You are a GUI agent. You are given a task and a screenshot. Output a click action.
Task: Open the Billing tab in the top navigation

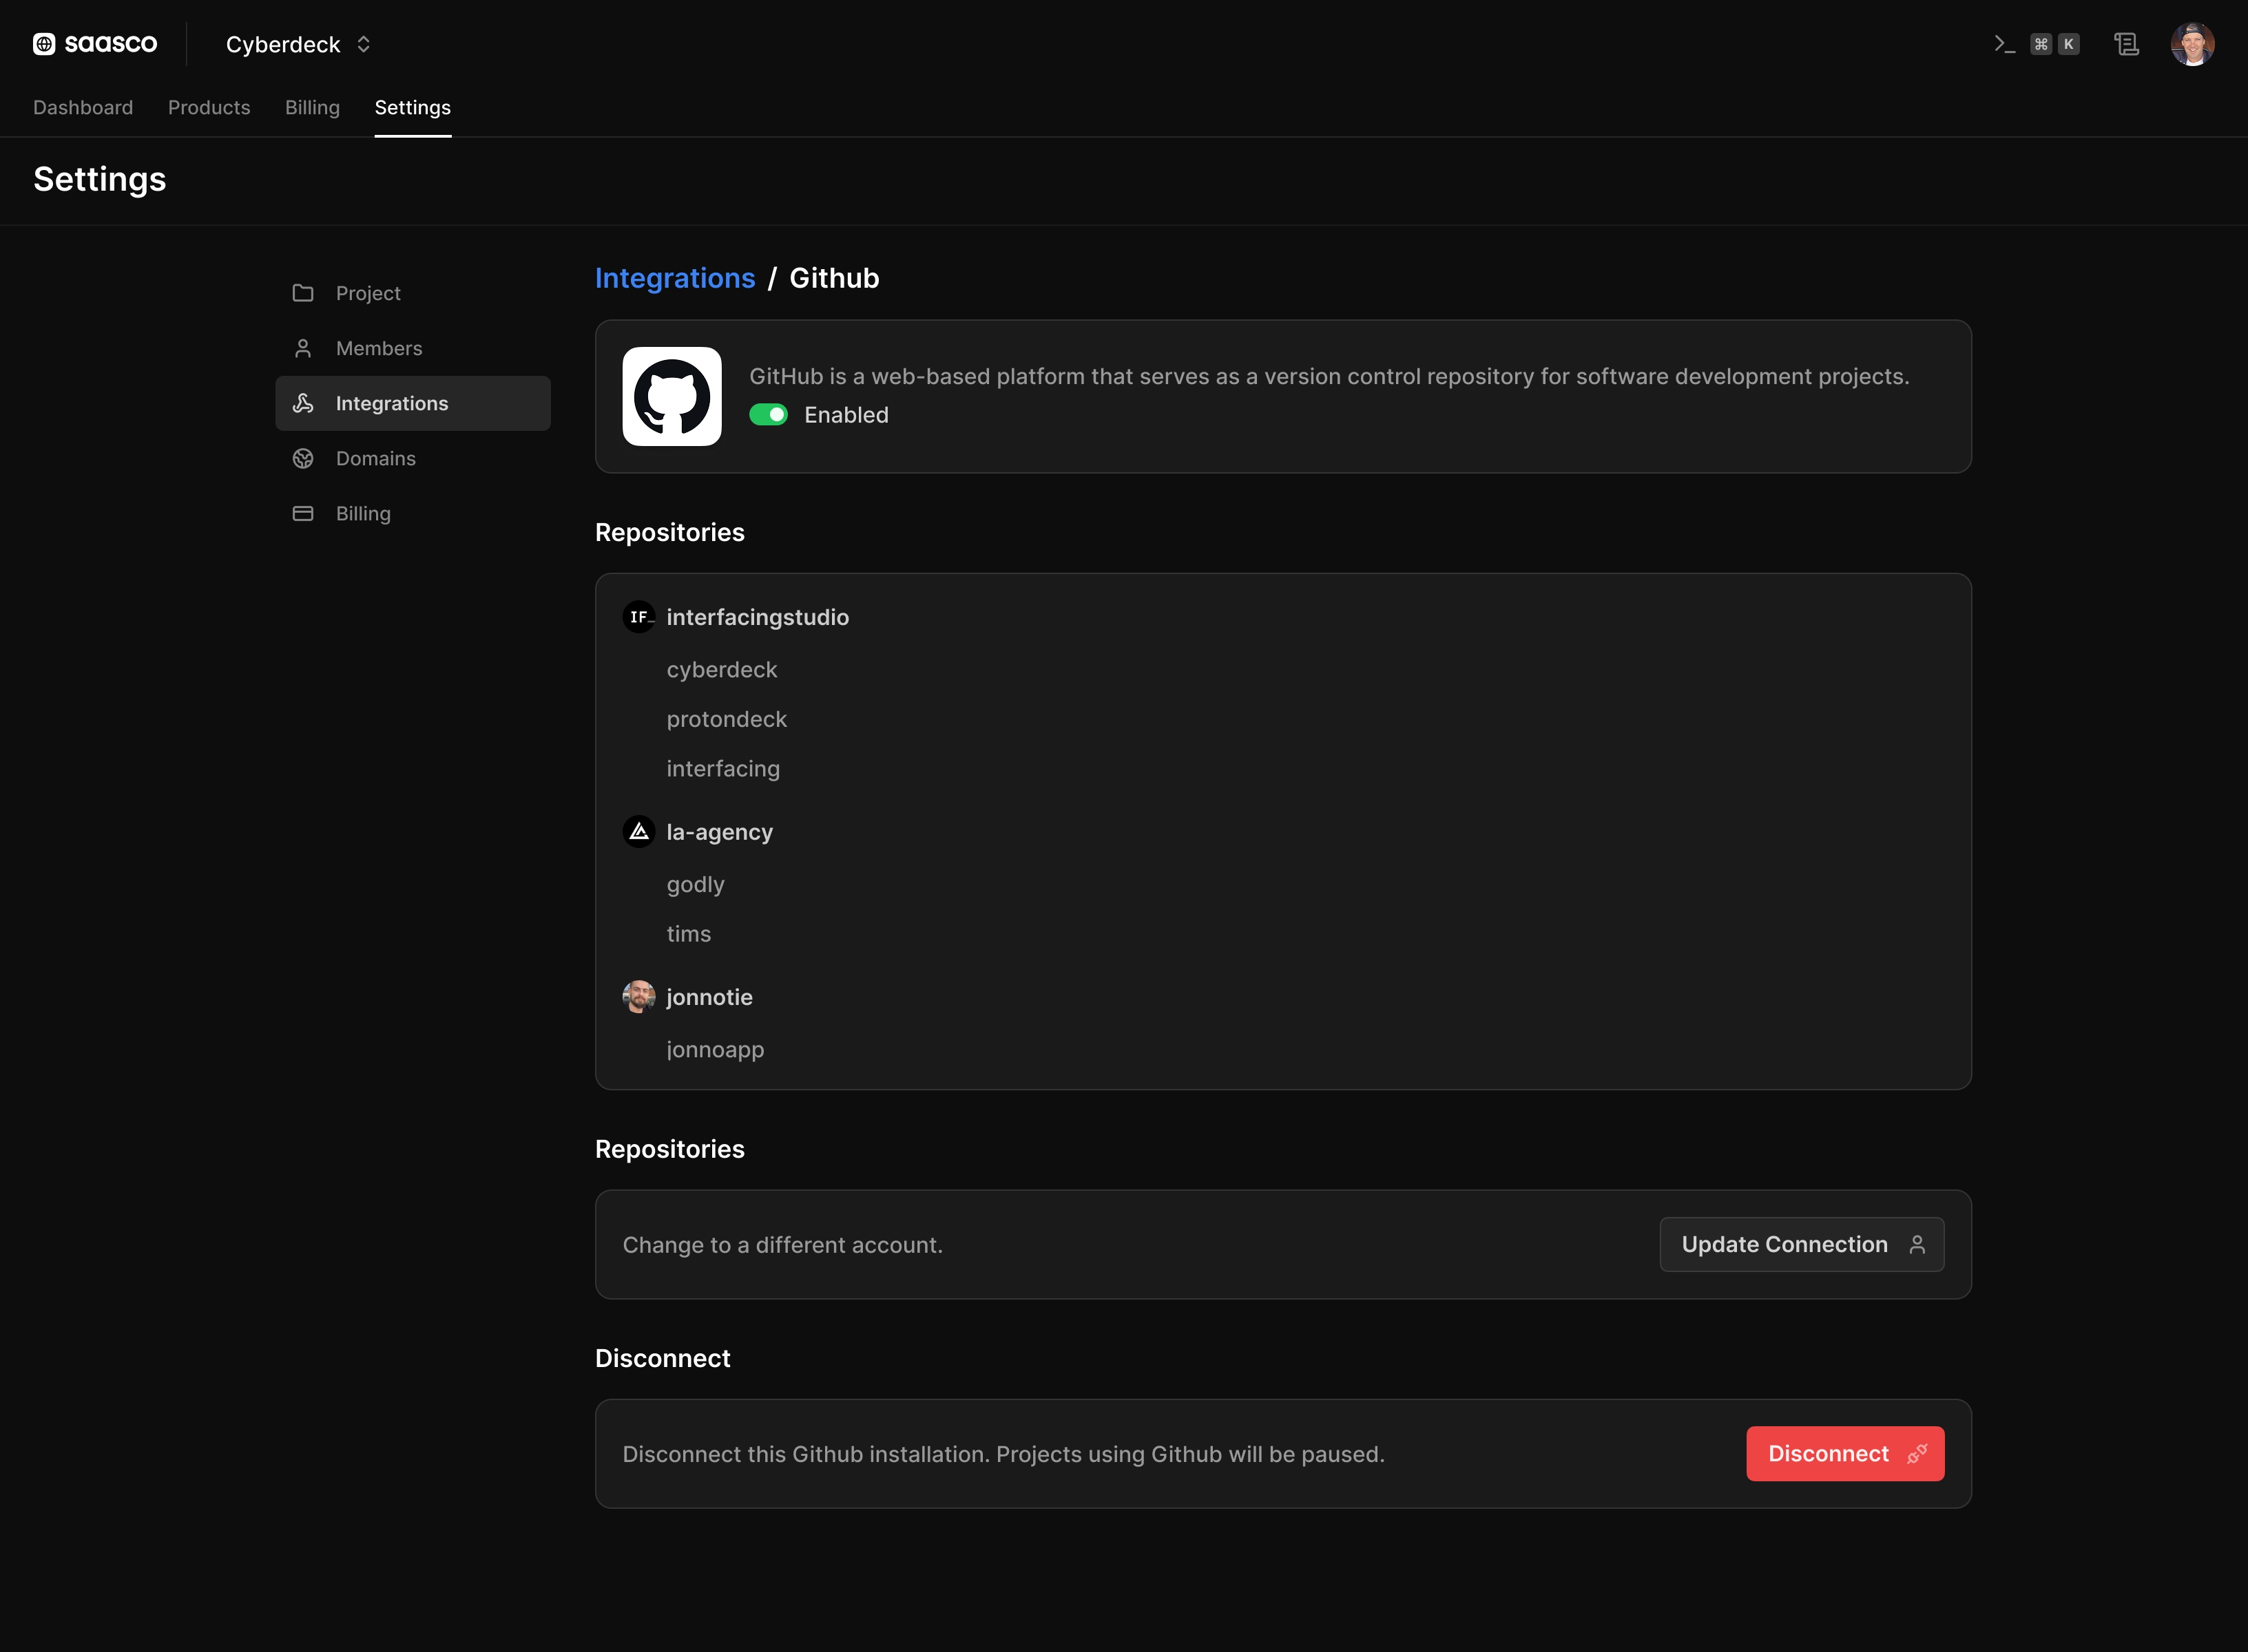312,107
